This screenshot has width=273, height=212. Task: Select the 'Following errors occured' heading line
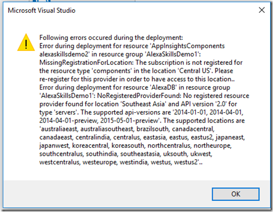(x=111, y=38)
